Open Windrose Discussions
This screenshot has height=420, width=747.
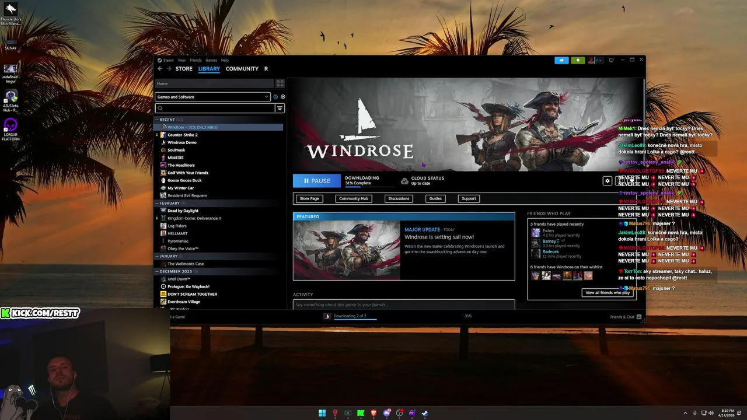click(399, 198)
